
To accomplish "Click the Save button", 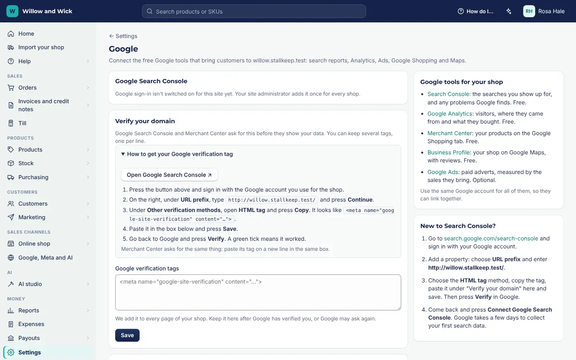I will click(x=127, y=335).
